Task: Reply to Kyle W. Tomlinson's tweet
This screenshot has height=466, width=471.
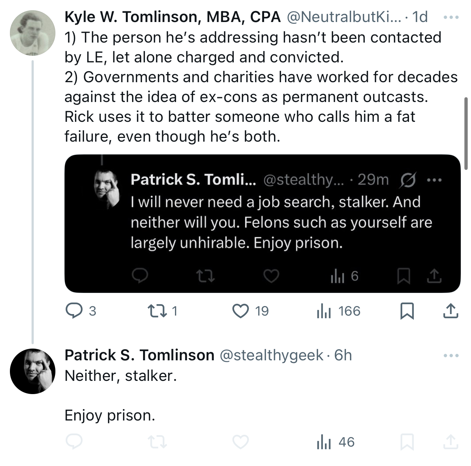Action: (74, 311)
